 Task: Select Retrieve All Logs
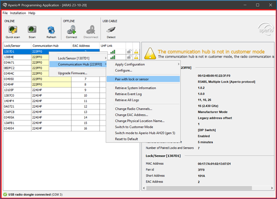pyautogui.click(x=143, y=100)
